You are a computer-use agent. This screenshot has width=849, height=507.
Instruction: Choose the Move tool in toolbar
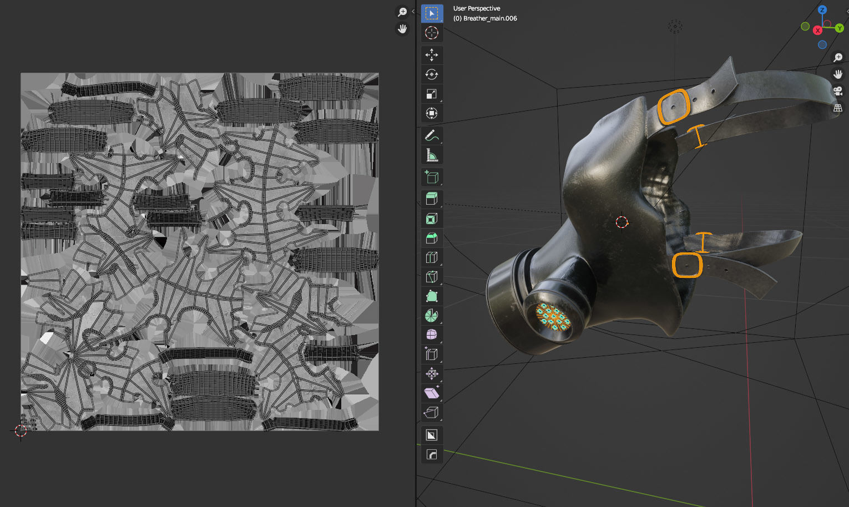point(432,55)
